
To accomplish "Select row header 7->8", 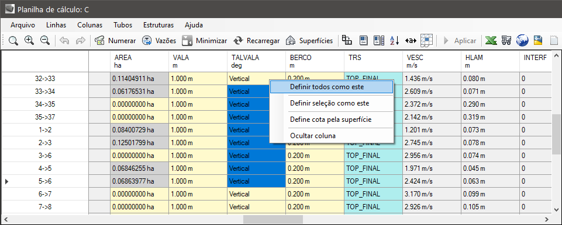I will pos(45,207).
